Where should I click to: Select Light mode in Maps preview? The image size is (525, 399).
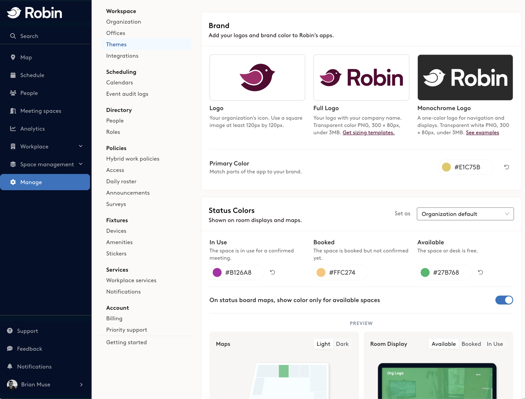click(323, 344)
